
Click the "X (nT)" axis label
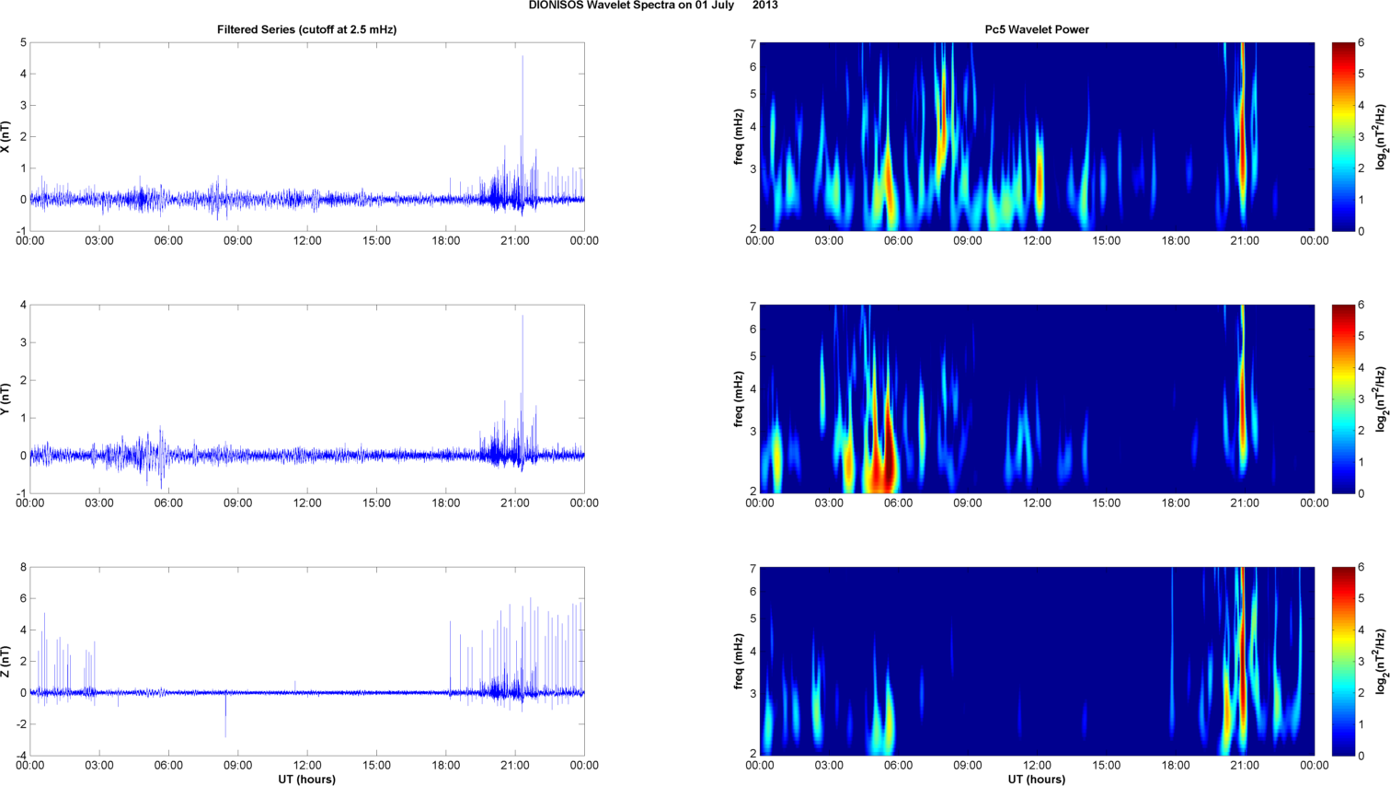(x=6, y=137)
